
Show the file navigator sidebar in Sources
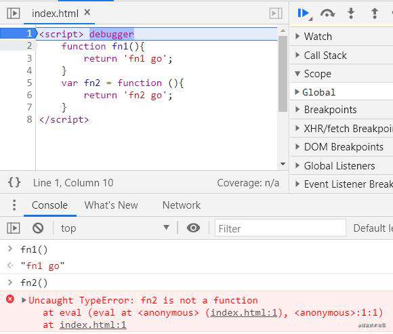(13, 14)
